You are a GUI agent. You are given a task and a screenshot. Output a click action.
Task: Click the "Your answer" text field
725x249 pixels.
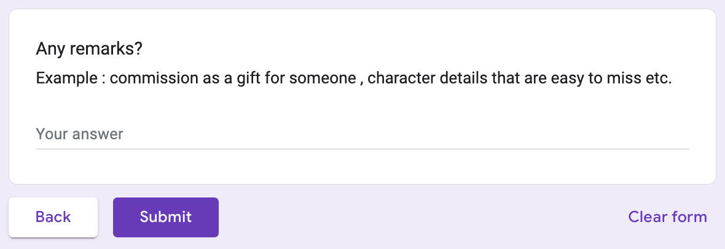362,134
